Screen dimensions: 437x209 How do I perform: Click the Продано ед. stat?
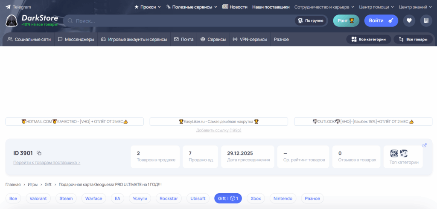(x=201, y=157)
